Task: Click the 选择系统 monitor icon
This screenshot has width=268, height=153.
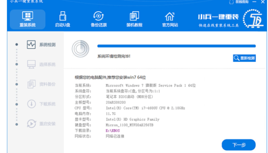Action: point(31,64)
